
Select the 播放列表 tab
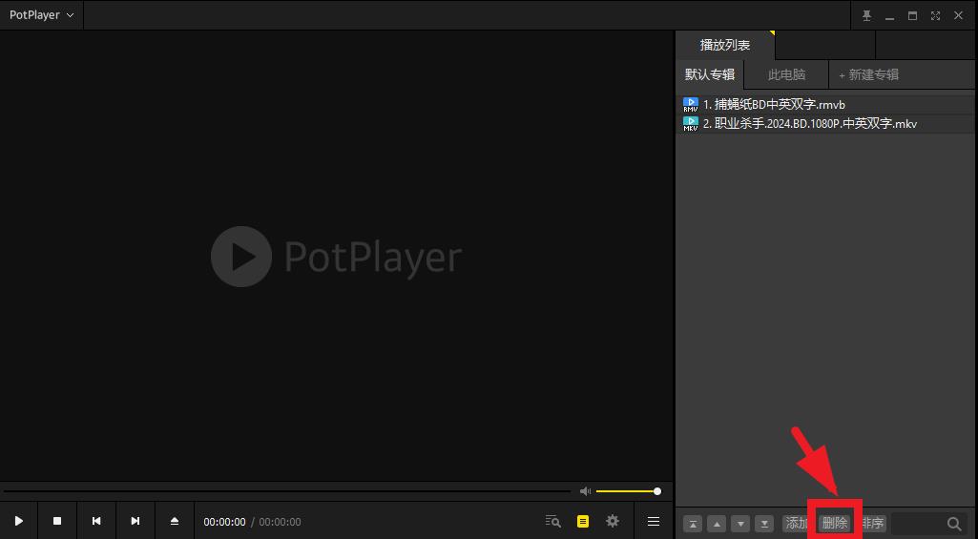click(x=725, y=45)
